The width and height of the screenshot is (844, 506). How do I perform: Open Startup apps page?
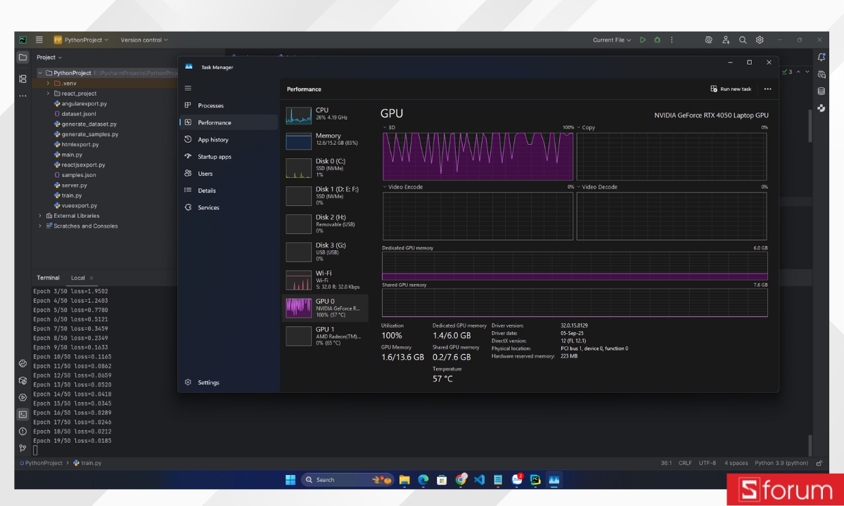229,157
